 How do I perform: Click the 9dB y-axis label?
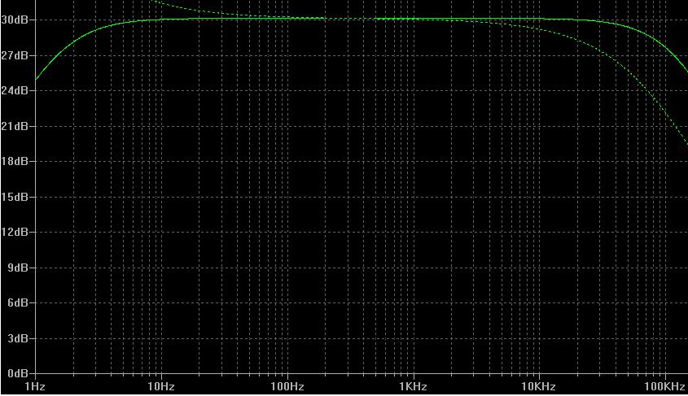pos(18,268)
